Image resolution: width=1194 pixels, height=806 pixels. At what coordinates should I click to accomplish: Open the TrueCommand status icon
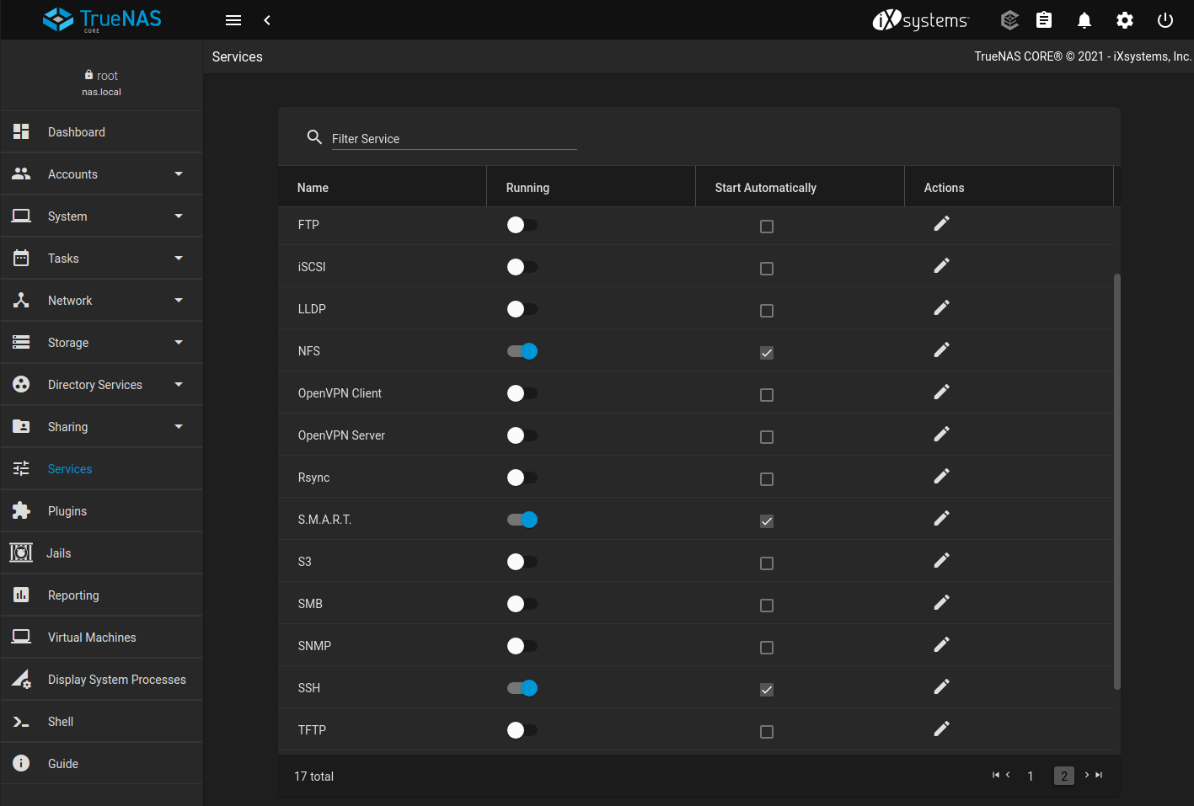[x=1009, y=19]
